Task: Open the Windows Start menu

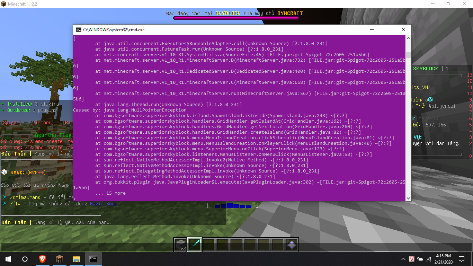Action: pyautogui.click(x=8, y=259)
